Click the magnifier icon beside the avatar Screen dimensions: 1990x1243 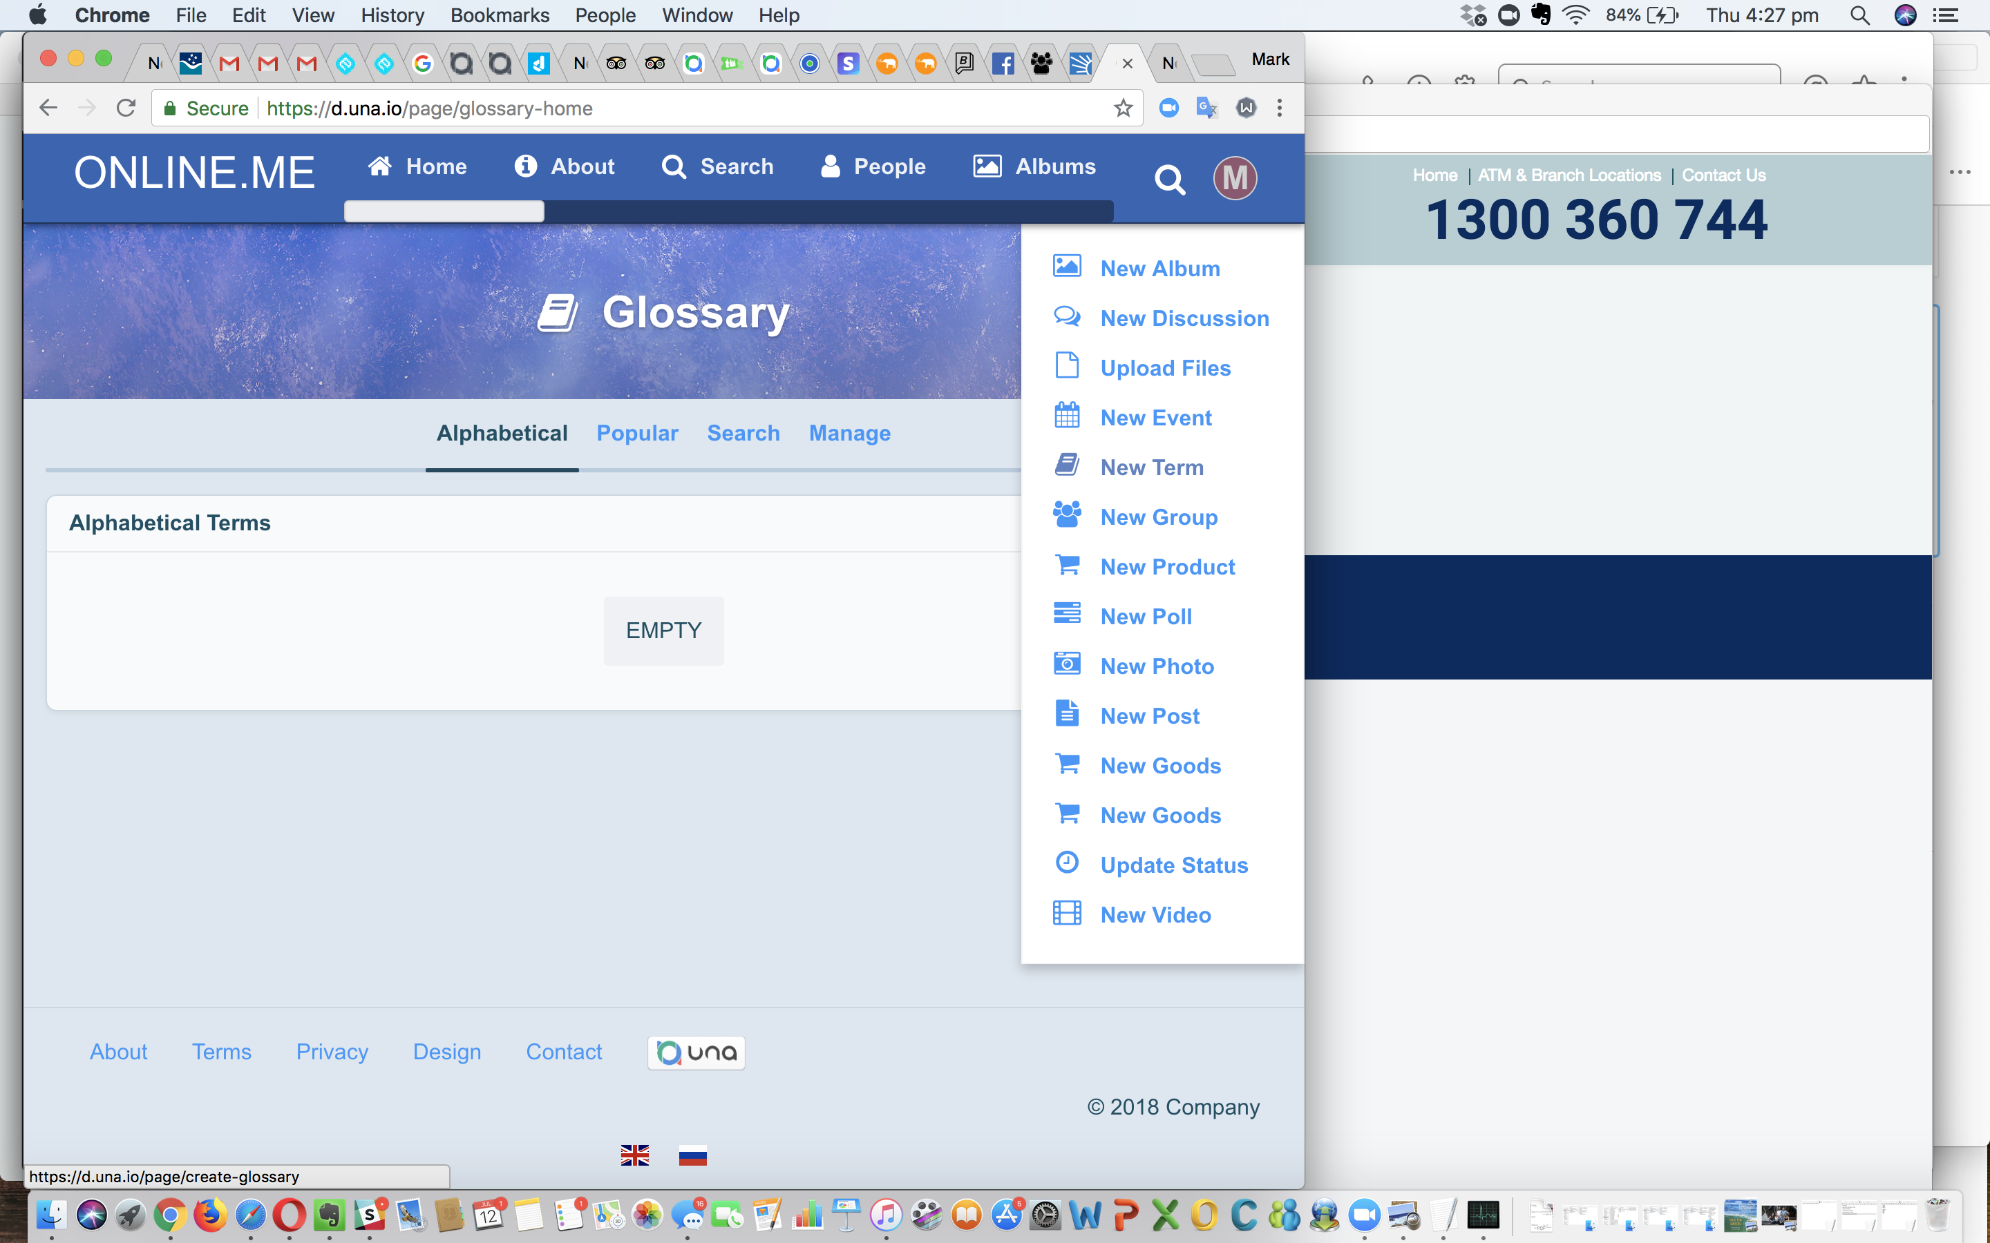click(x=1169, y=180)
